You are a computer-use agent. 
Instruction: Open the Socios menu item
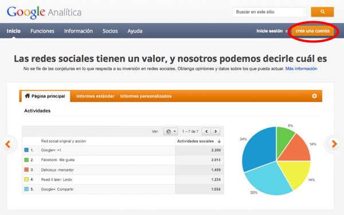(110, 31)
